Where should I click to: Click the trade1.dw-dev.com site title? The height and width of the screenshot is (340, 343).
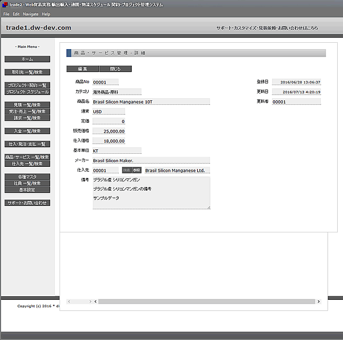[x=39, y=28]
